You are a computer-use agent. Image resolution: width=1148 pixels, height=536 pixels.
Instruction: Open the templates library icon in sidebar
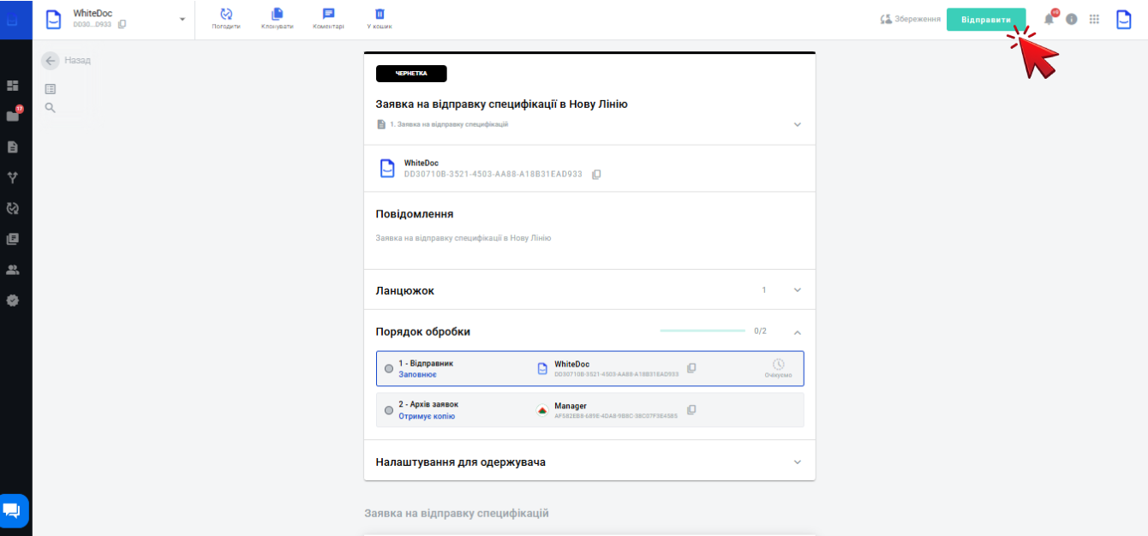click(x=13, y=239)
